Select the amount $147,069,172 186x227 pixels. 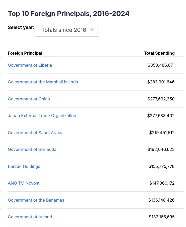coord(162,183)
